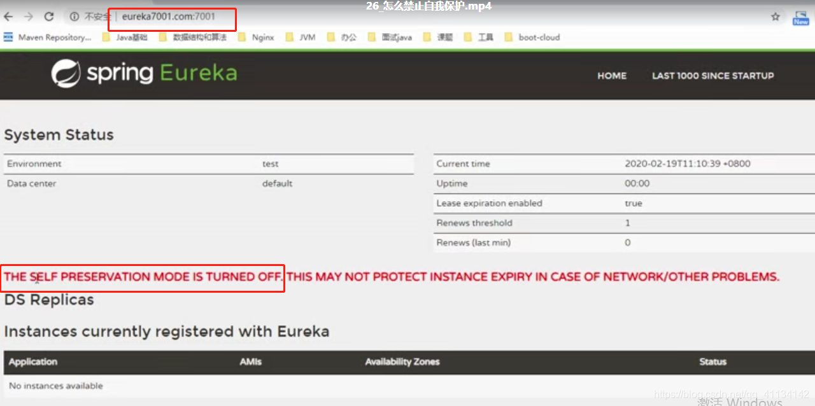Open the boot-cloud bookmark folder
The width and height of the screenshot is (815, 406).
point(532,38)
